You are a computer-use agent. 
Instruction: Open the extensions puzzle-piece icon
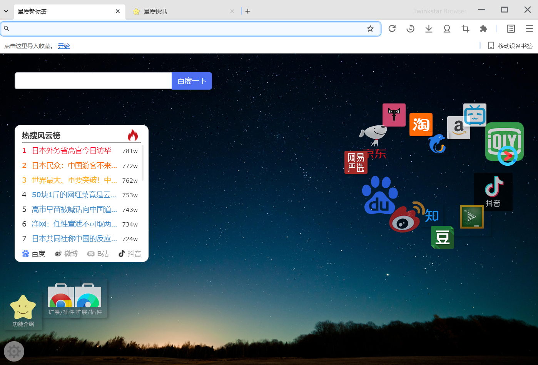pos(483,28)
